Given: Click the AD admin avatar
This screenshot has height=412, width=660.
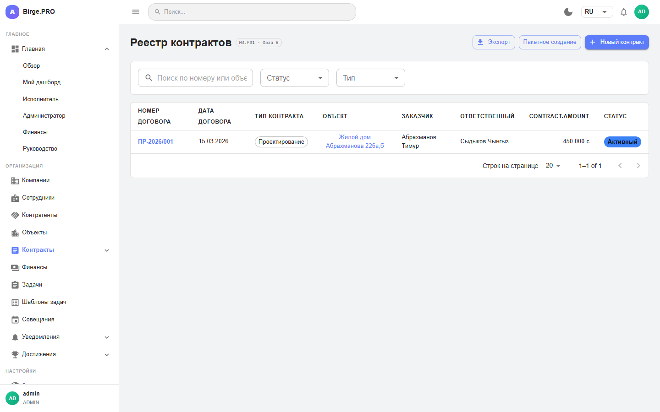Looking at the screenshot, I should tap(12, 398).
